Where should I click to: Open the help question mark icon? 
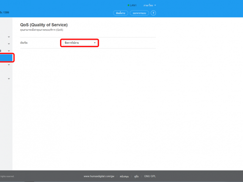click(153, 13)
